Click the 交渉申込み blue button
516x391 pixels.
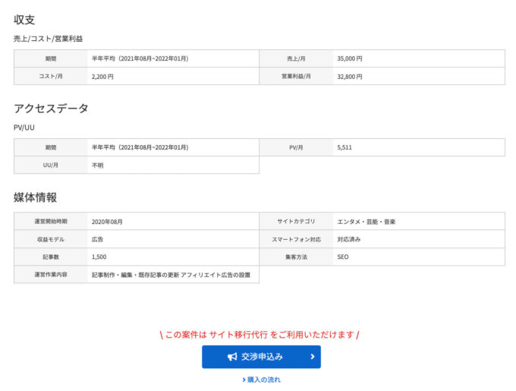click(261, 356)
